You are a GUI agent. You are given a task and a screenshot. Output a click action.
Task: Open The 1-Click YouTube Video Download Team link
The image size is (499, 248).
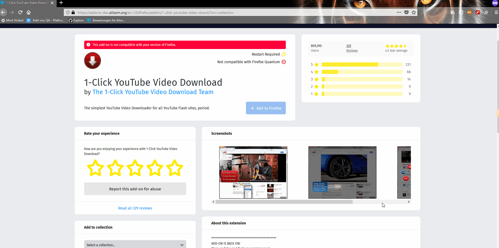click(153, 92)
